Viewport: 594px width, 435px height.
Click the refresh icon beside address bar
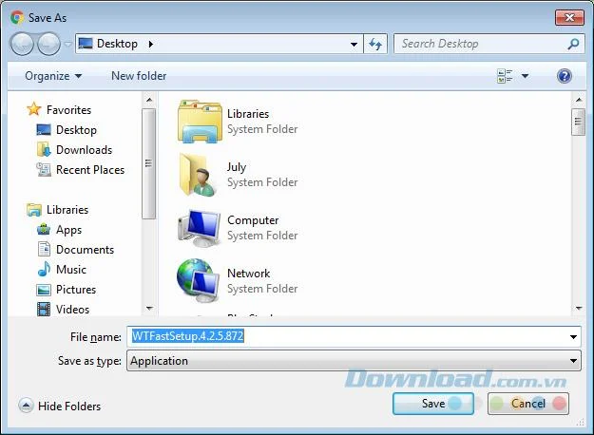[375, 44]
